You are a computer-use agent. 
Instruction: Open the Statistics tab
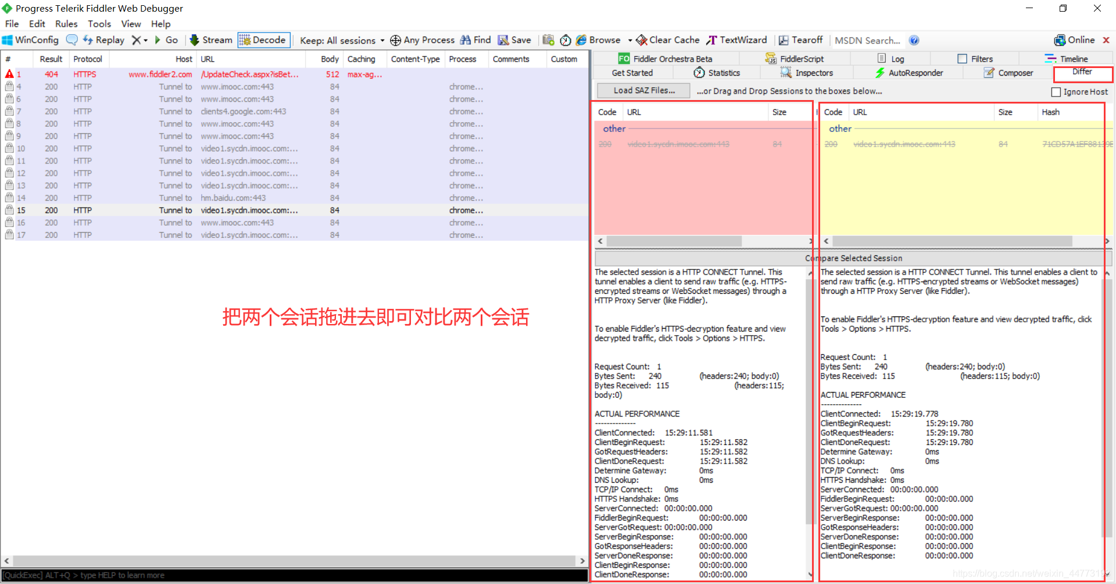tap(717, 73)
